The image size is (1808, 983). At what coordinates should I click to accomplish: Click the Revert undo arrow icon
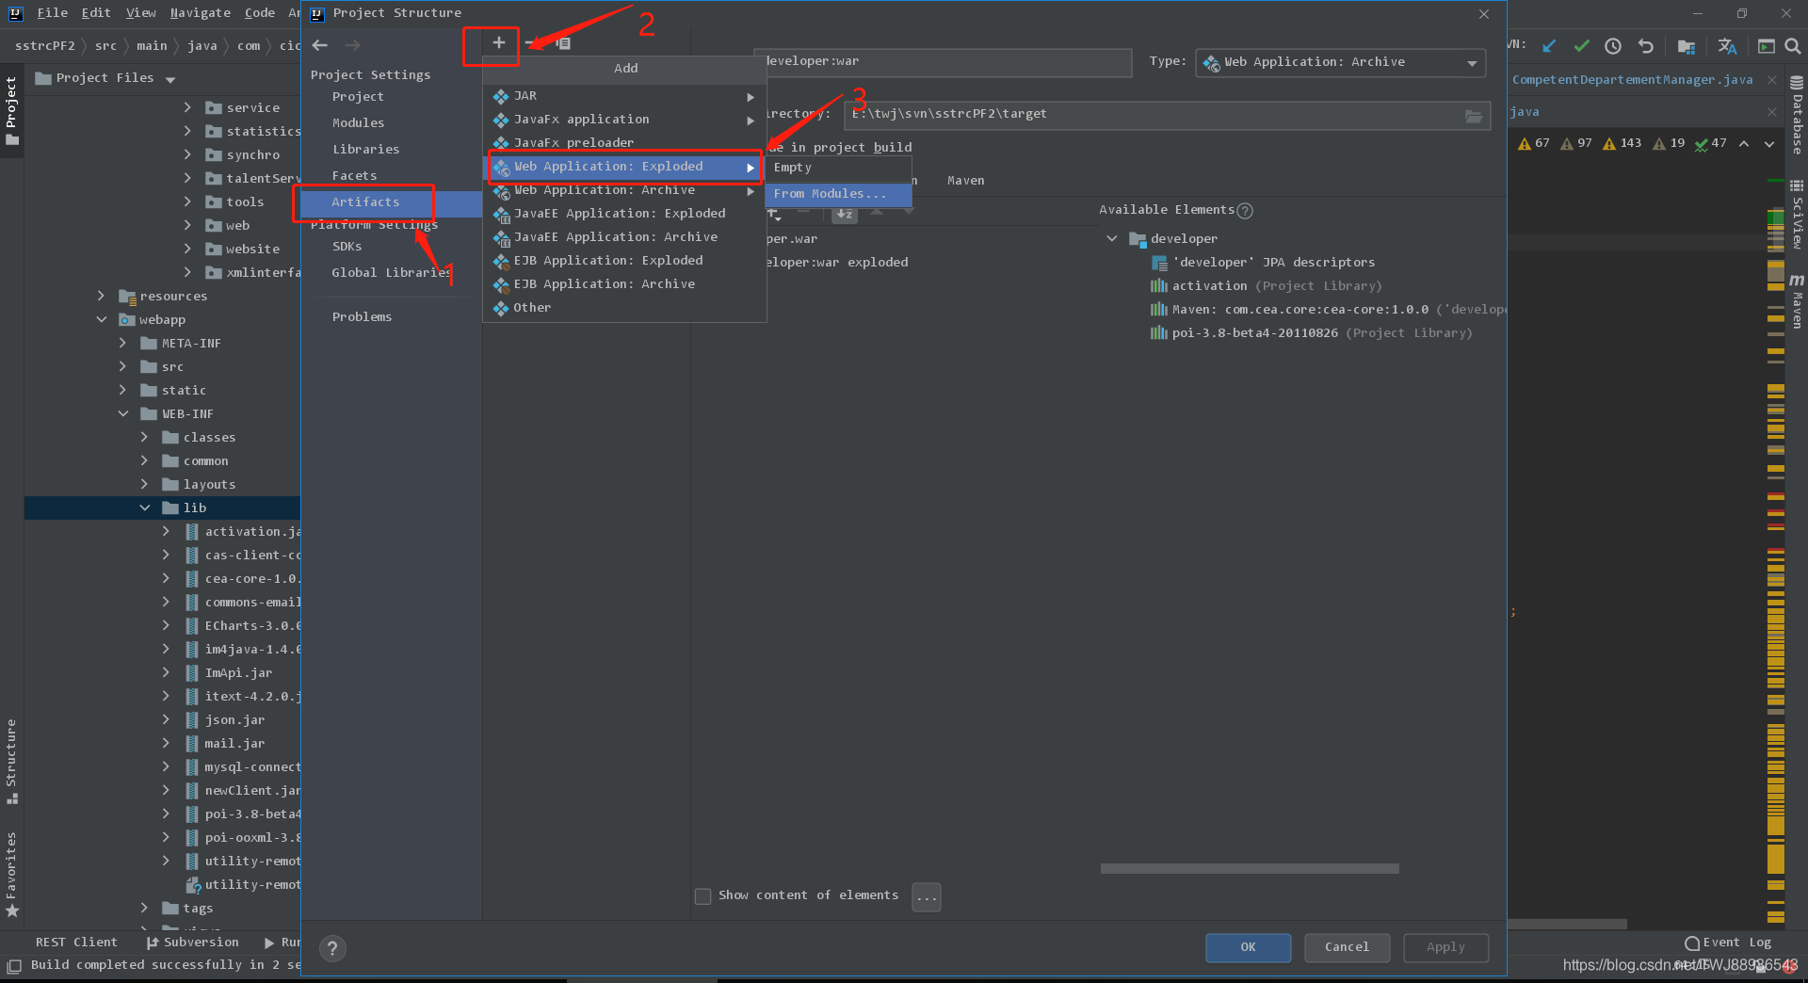tap(1645, 45)
